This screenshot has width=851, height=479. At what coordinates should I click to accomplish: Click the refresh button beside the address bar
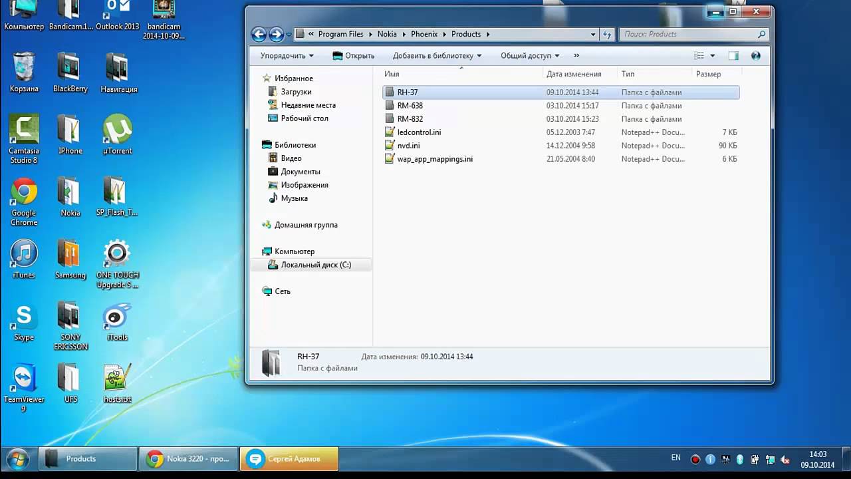pyautogui.click(x=607, y=35)
